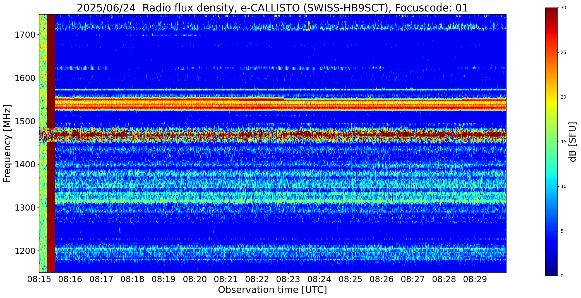581x298 pixels.
Task: Click the 08:20 time tick label
Action: (x=195, y=279)
